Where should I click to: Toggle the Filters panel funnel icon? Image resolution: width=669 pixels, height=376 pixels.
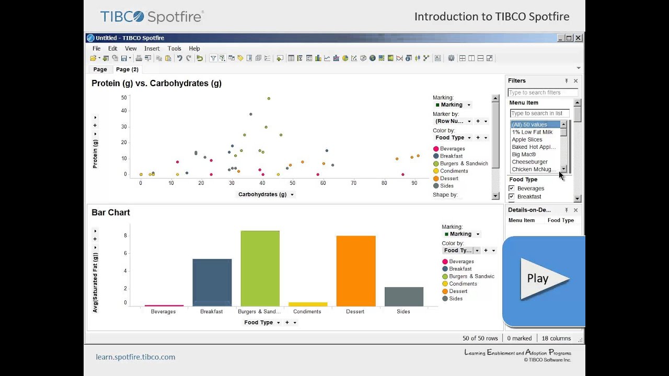click(x=213, y=58)
